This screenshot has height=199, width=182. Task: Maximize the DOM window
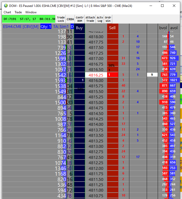pos(162,6)
